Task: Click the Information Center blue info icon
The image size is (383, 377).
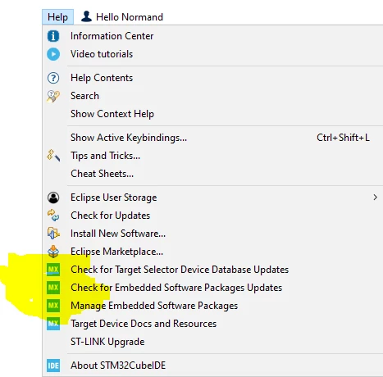Action: (x=53, y=36)
